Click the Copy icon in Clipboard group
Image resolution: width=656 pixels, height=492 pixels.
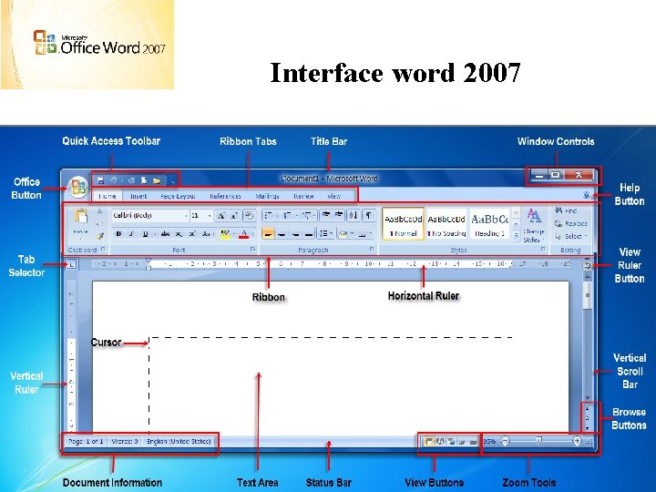coord(99,223)
